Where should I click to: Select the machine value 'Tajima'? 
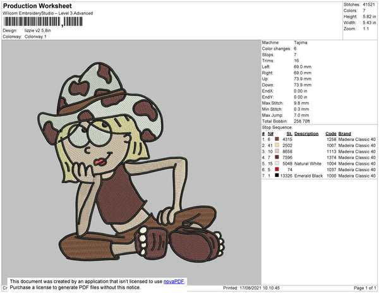coord(301,42)
